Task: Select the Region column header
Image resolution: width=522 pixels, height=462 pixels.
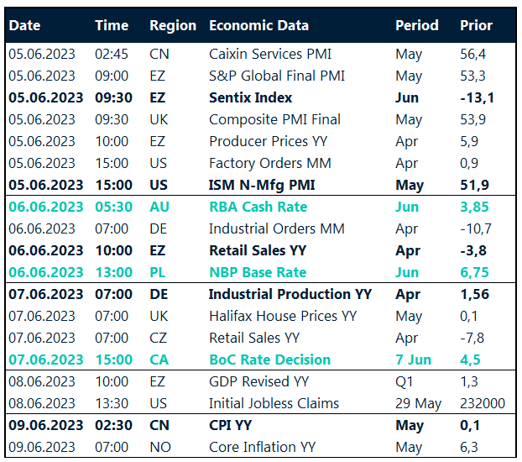Action: click(x=172, y=26)
